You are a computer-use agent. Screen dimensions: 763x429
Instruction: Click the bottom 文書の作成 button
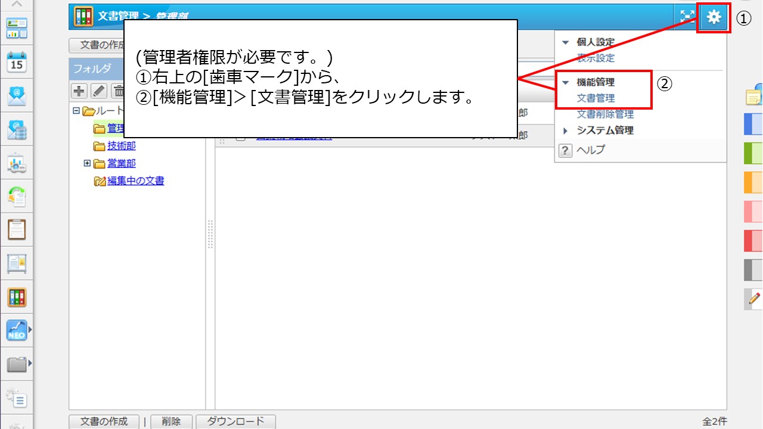104,421
